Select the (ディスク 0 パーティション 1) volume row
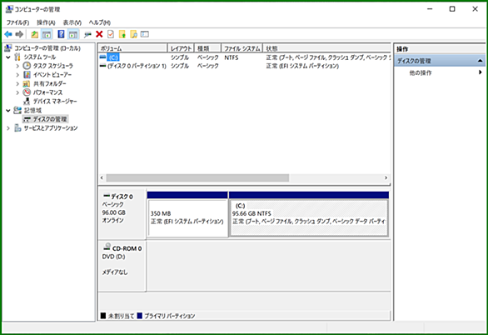 244,66
